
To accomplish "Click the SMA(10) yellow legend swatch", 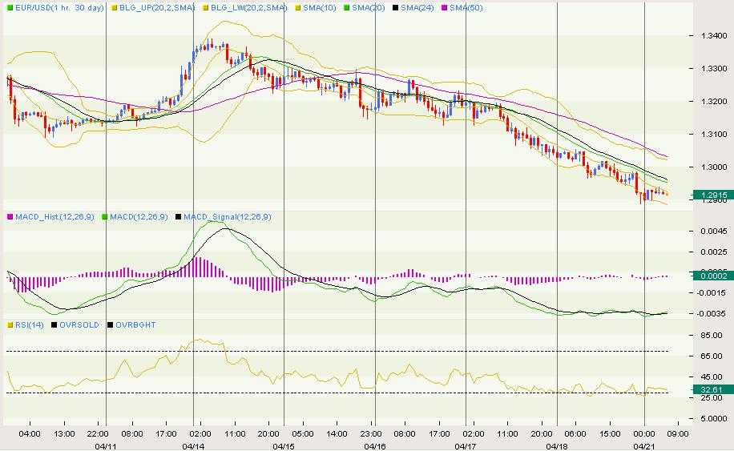I will coord(298,8).
